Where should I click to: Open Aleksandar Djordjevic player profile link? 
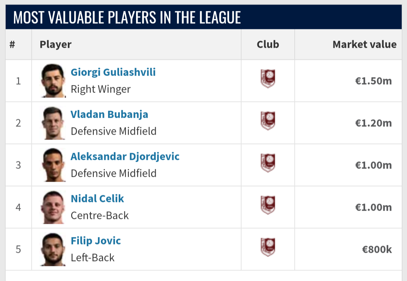[x=125, y=156]
